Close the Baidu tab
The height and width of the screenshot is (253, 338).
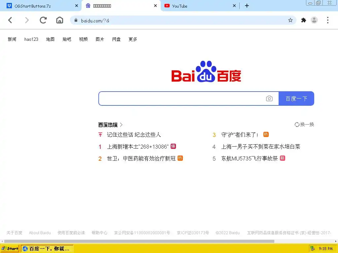[x=155, y=6]
